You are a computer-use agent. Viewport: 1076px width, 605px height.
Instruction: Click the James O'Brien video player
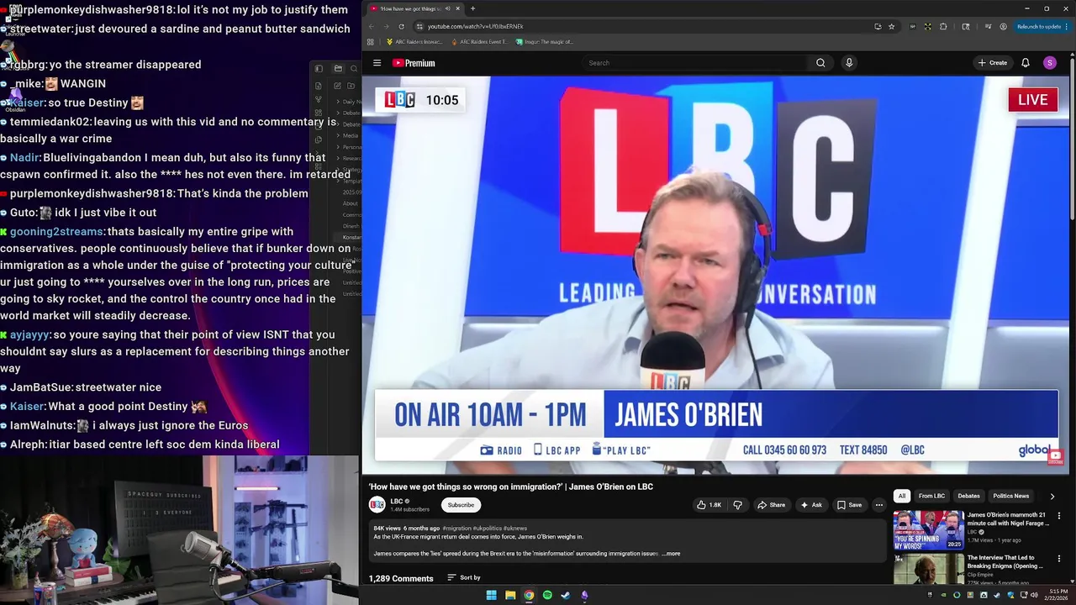715,275
